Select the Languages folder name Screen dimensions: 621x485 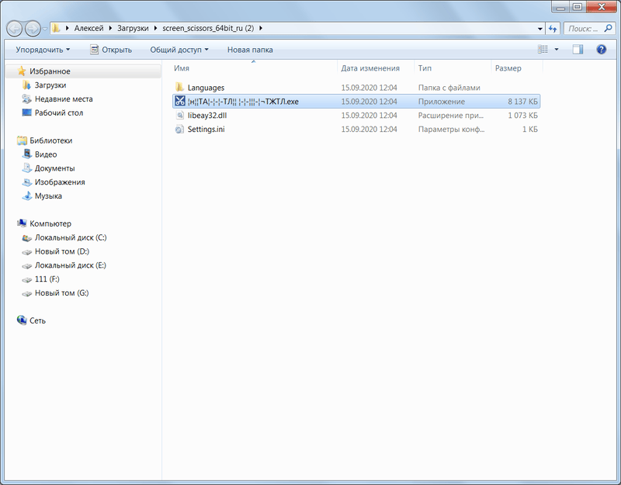click(x=206, y=88)
